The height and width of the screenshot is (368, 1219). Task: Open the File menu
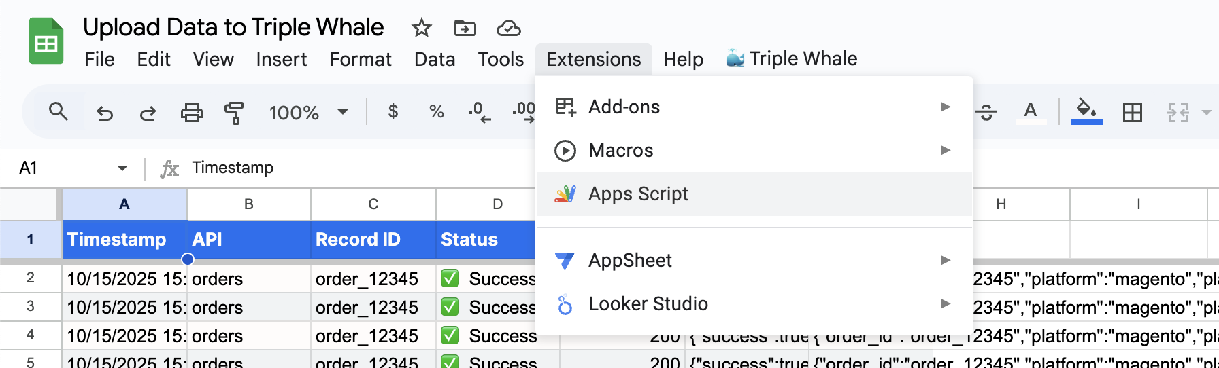coord(99,59)
